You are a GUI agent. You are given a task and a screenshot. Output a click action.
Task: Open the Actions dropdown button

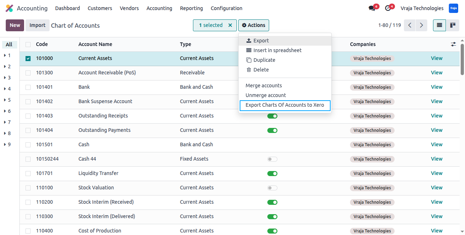tap(254, 25)
